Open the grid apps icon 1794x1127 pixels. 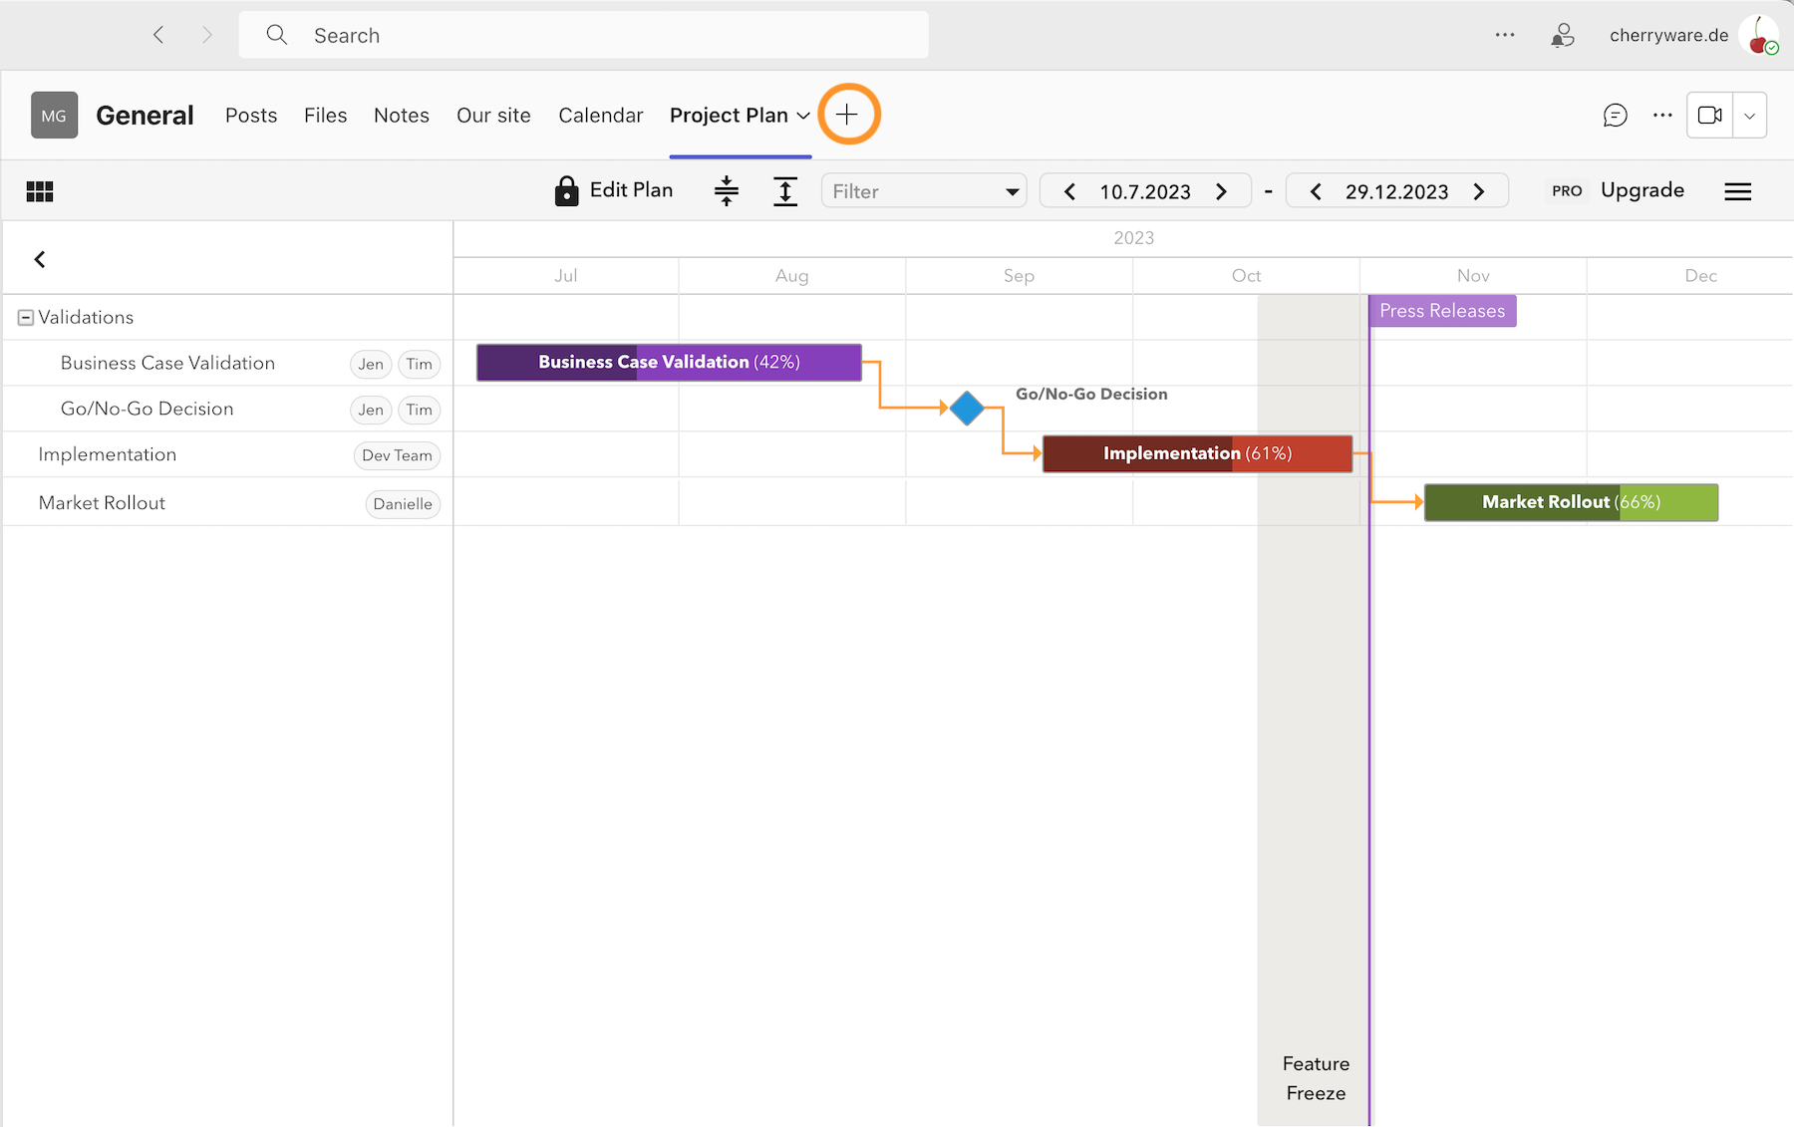point(40,191)
